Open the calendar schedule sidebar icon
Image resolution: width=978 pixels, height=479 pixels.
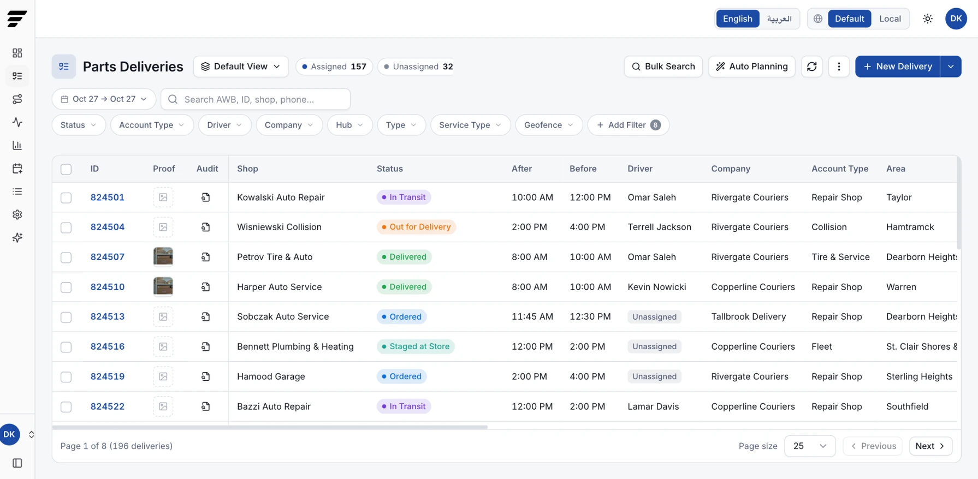pos(17,169)
